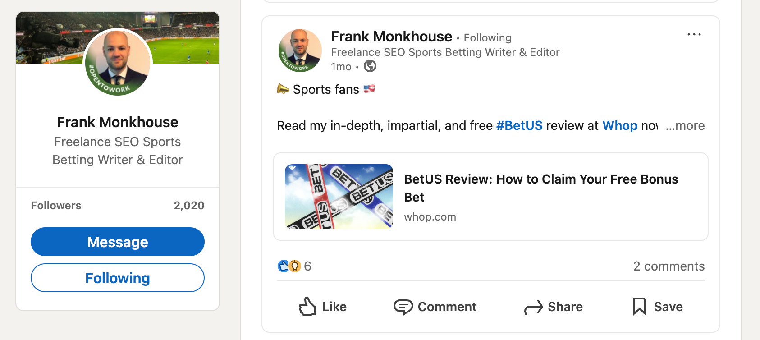Click the Like thumbs-up icon
This screenshot has height=340, width=760.
[308, 307]
